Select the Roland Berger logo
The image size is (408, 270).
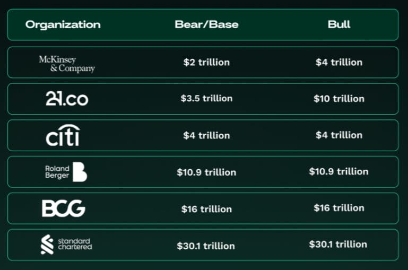[66, 172]
